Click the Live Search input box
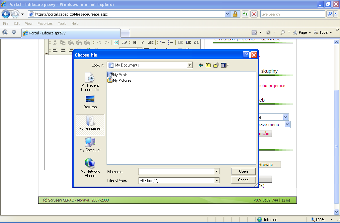 (293, 14)
